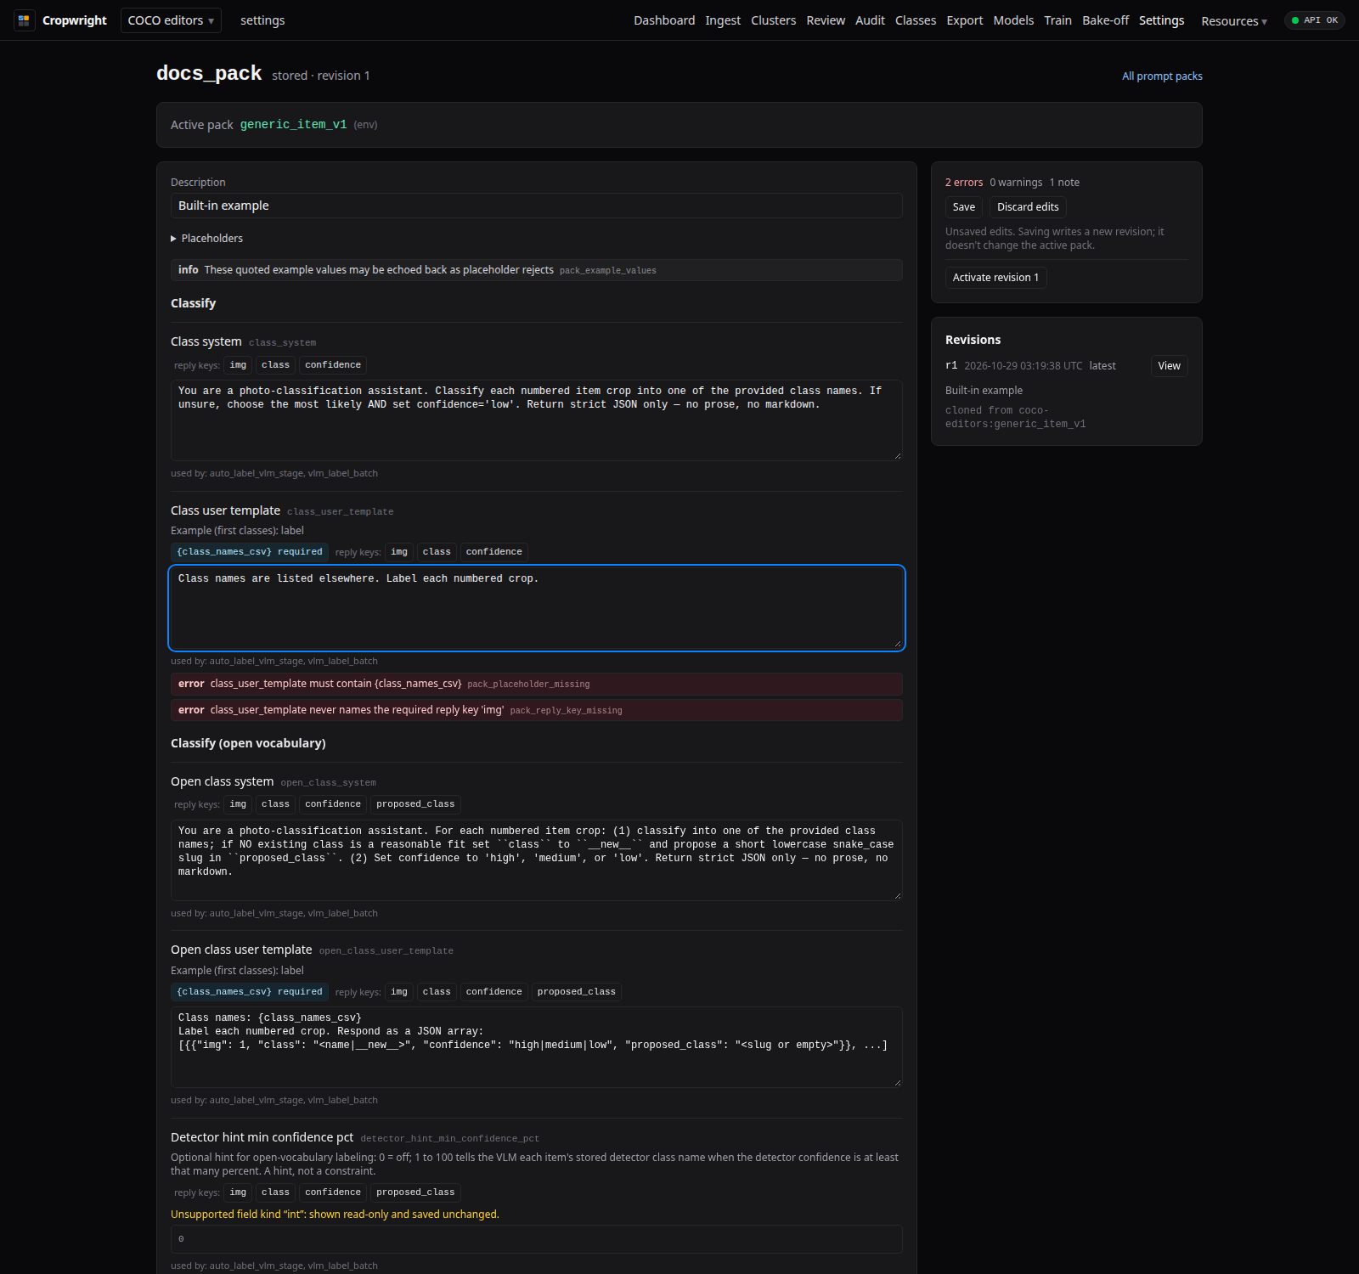Edit the Open class system textarea

point(537,860)
